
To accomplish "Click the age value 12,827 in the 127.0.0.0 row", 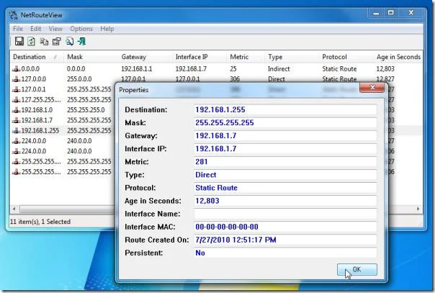I will (385, 79).
